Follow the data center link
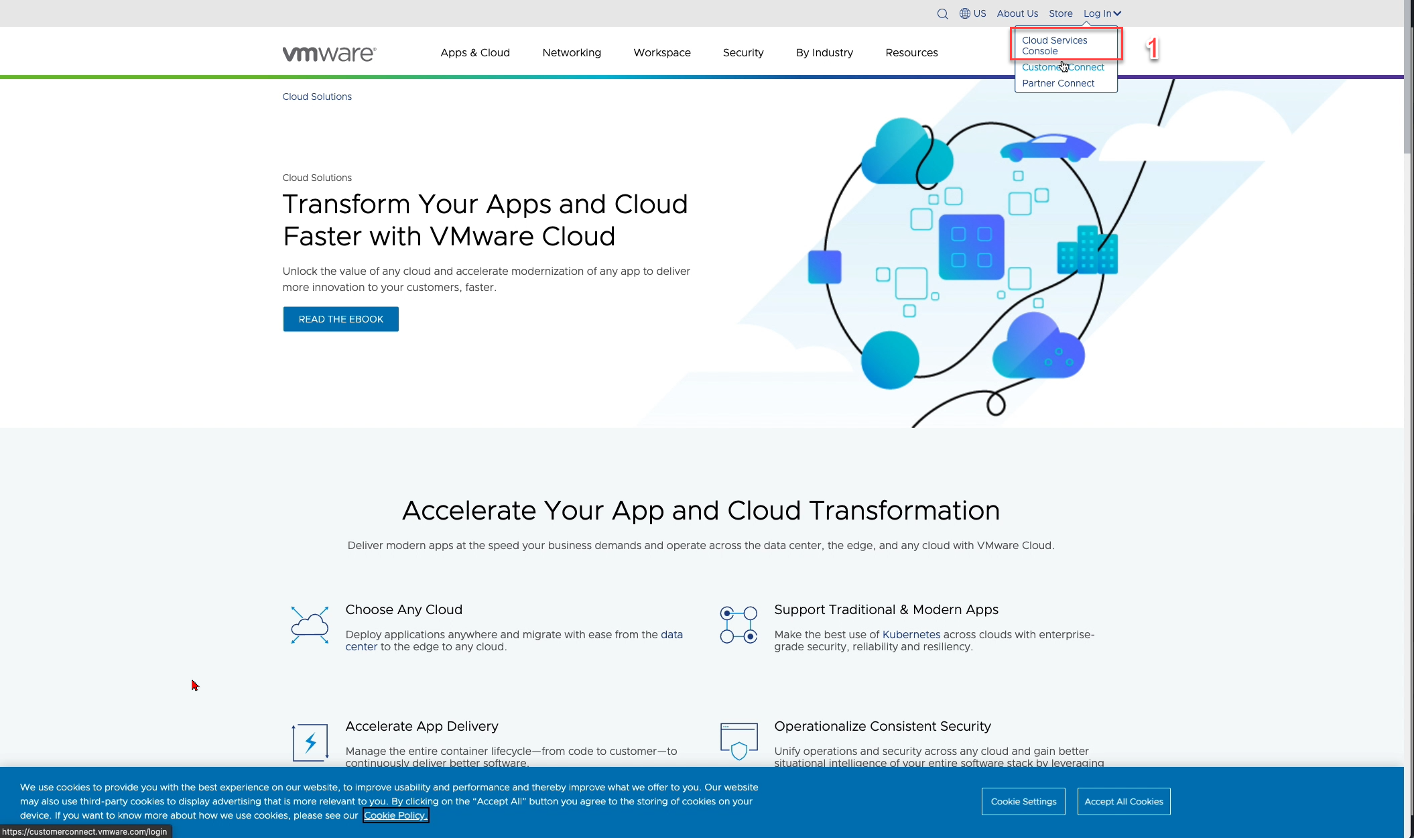 (671, 634)
